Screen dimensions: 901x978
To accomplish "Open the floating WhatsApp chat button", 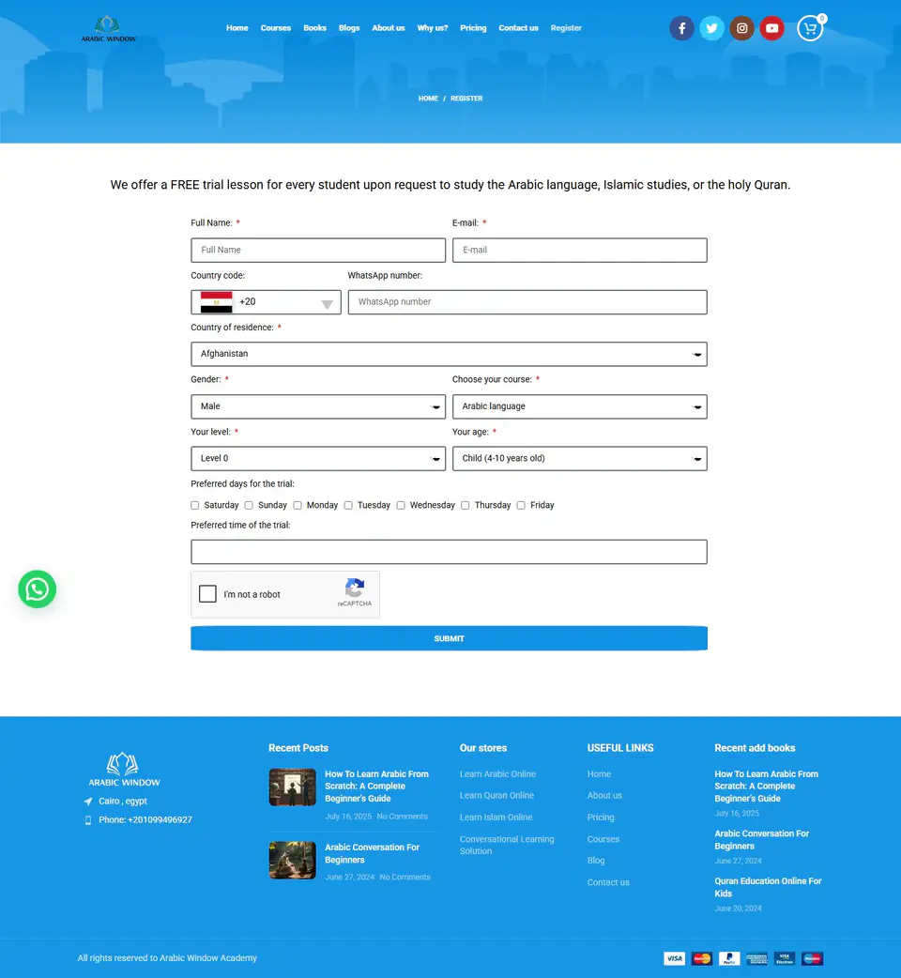I will pyautogui.click(x=38, y=588).
